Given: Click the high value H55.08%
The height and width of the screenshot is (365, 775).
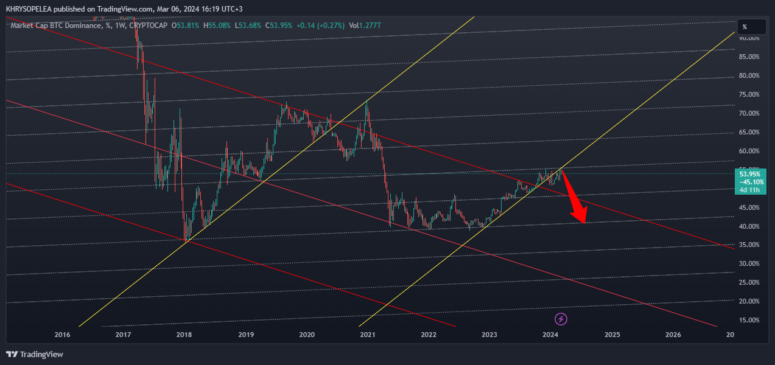Looking at the screenshot, I should coord(218,26).
